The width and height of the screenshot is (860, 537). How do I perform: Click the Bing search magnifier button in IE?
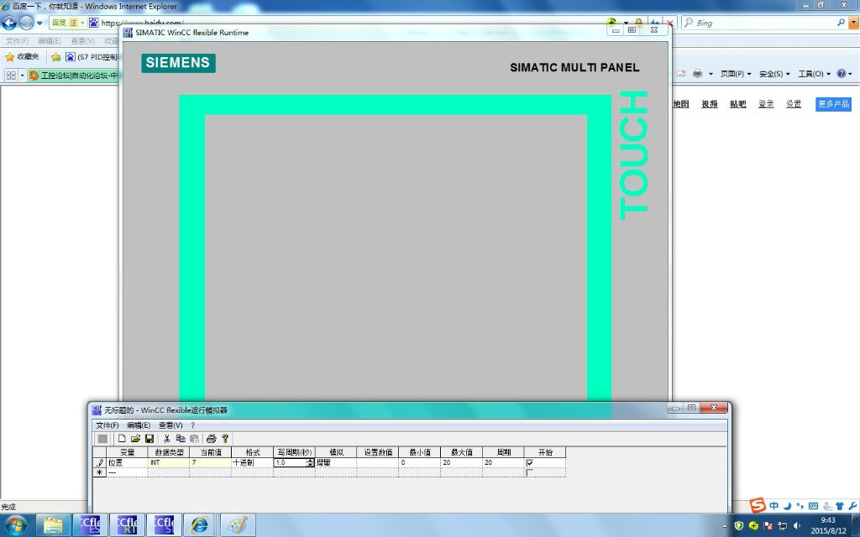[841, 23]
